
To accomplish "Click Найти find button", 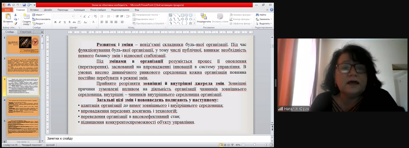I will click(x=261, y=15).
